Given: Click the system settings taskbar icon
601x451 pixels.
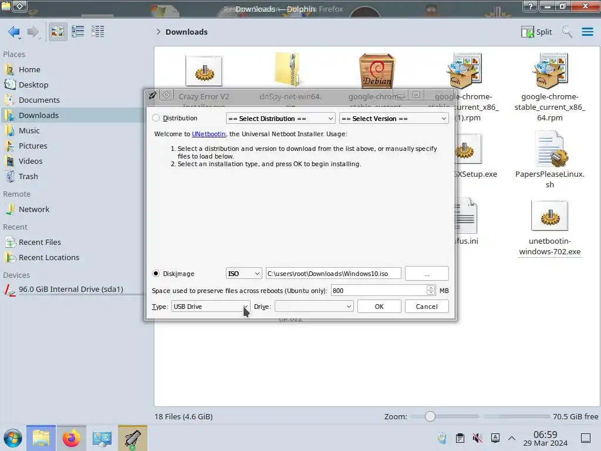Looking at the screenshot, I should coord(102,438).
